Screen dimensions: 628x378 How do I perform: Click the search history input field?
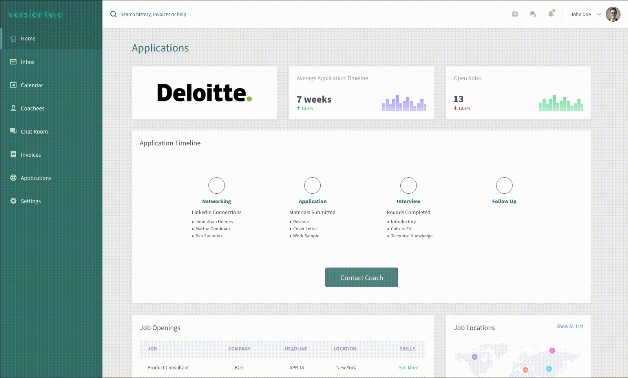153,14
